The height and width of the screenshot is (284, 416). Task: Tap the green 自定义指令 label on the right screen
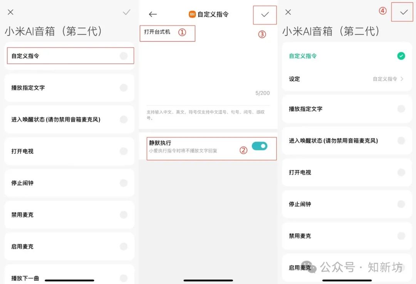tap(303, 56)
